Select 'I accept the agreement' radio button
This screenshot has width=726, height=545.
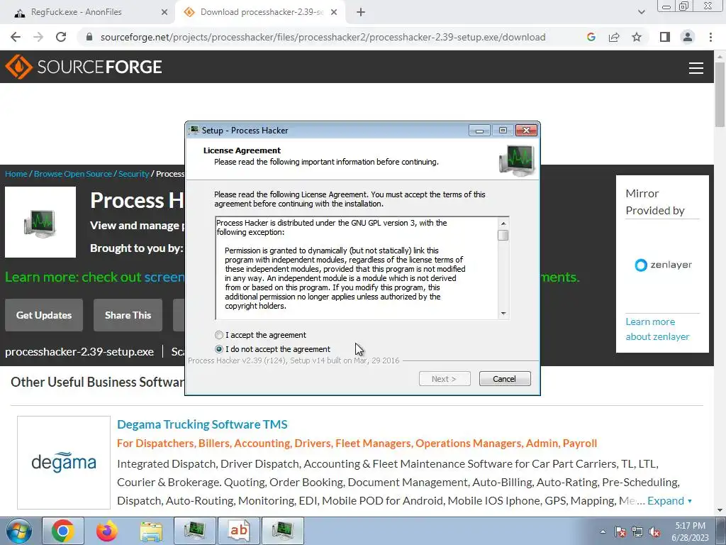pyautogui.click(x=219, y=335)
